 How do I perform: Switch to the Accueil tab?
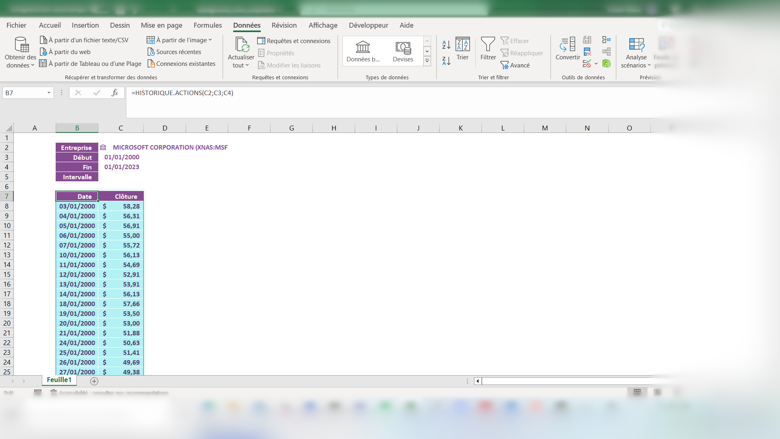(x=50, y=25)
